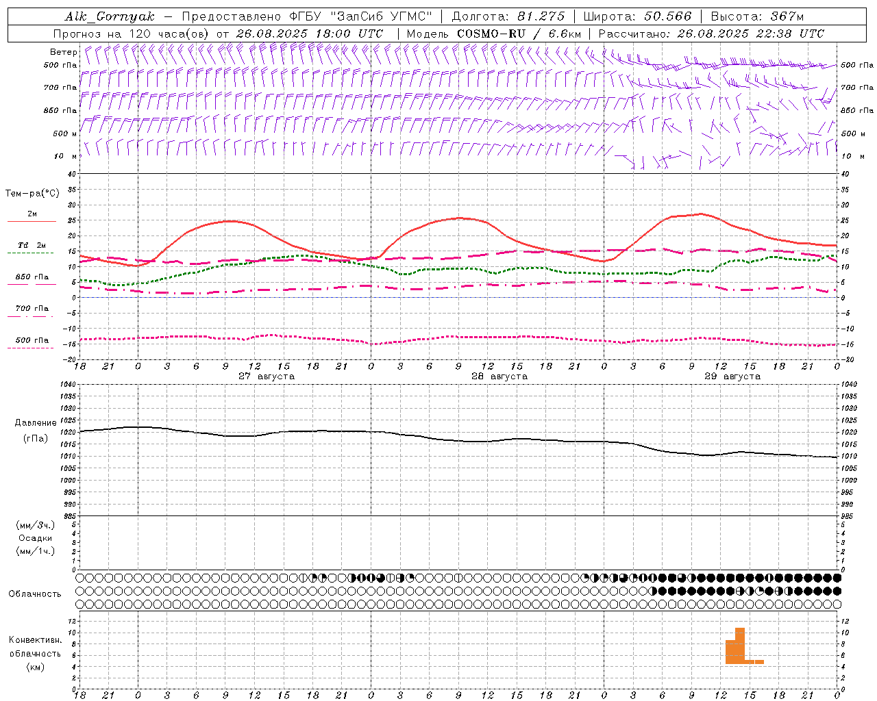
Task: Click the Ветер wind panel label
Action: [63, 52]
